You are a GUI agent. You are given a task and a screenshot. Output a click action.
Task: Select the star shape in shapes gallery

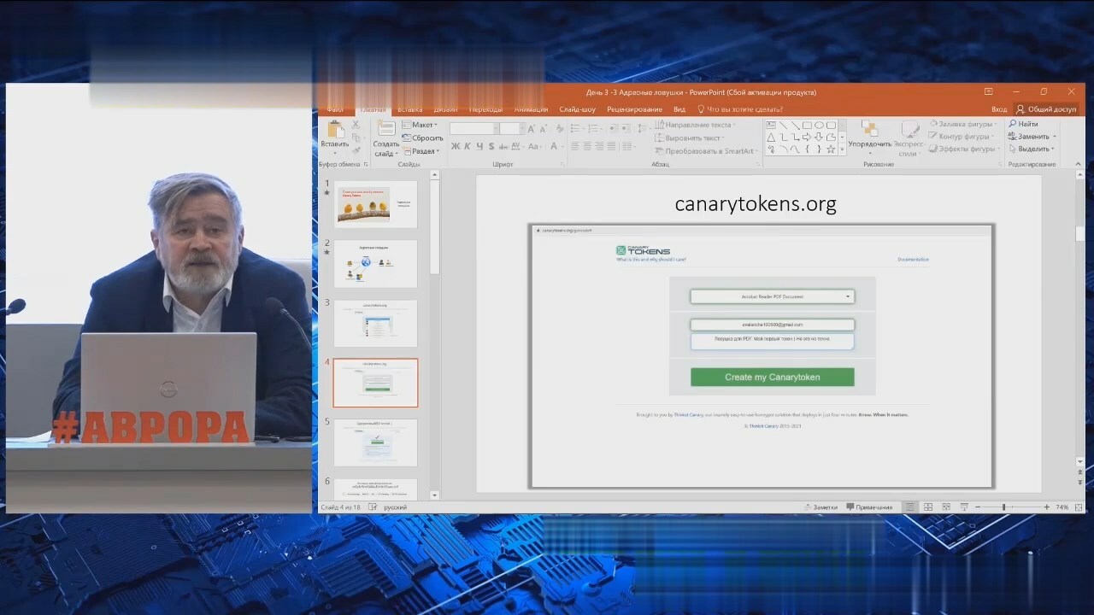831,149
